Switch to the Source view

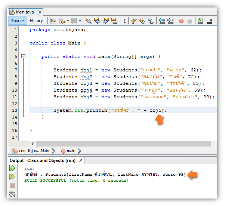click(18, 21)
